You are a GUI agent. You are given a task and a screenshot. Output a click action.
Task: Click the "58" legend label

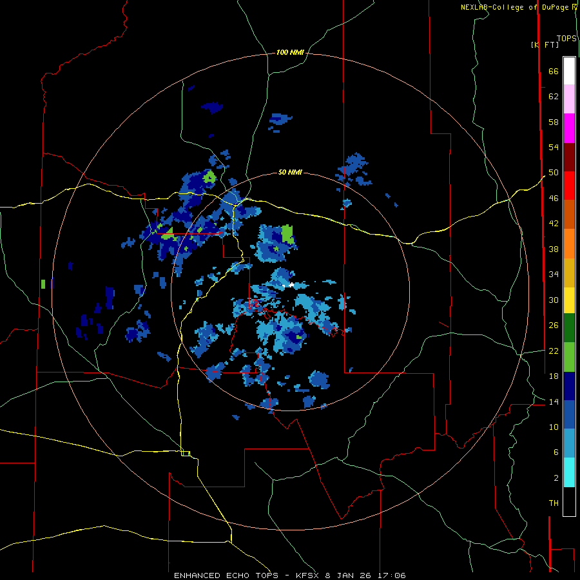click(554, 122)
